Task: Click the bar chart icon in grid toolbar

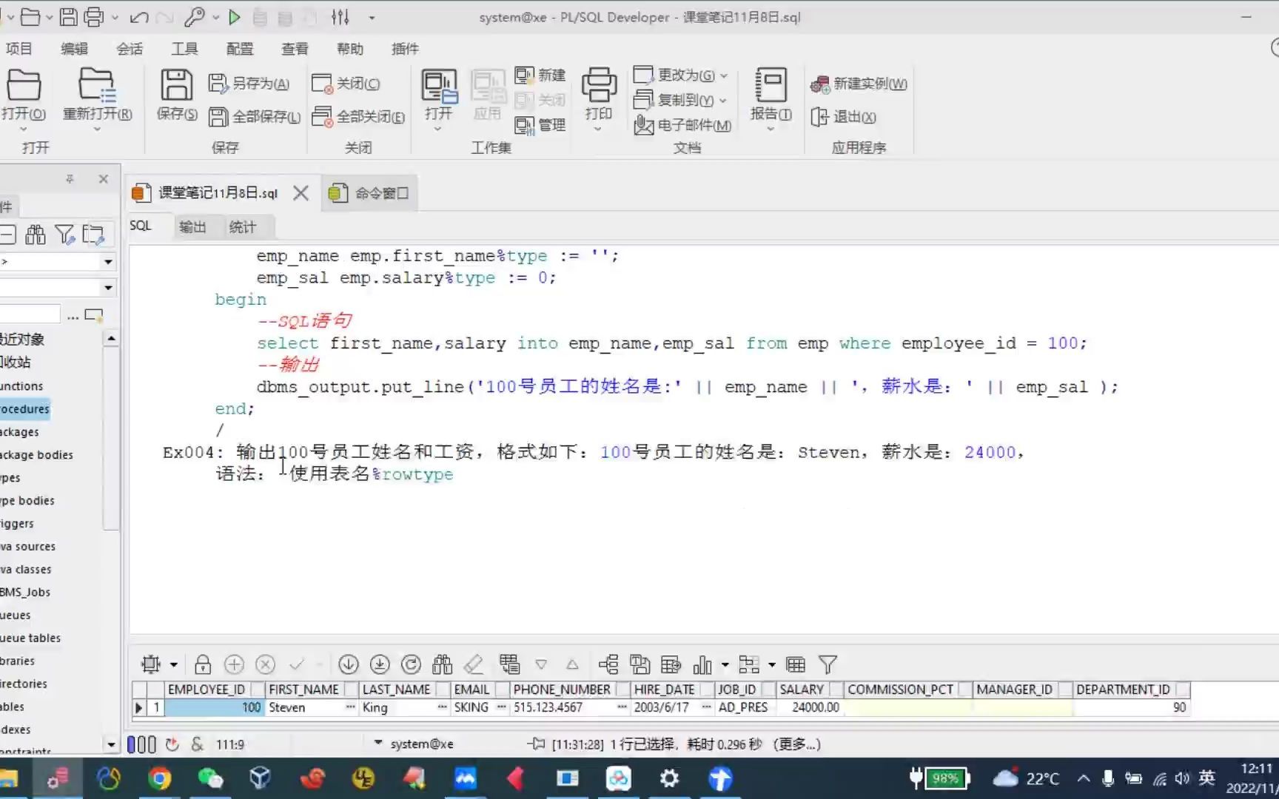Action: 702,665
